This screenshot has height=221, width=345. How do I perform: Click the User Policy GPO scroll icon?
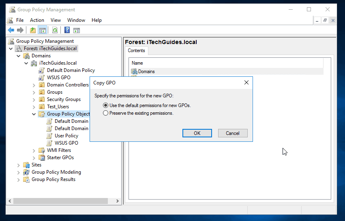(49, 136)
